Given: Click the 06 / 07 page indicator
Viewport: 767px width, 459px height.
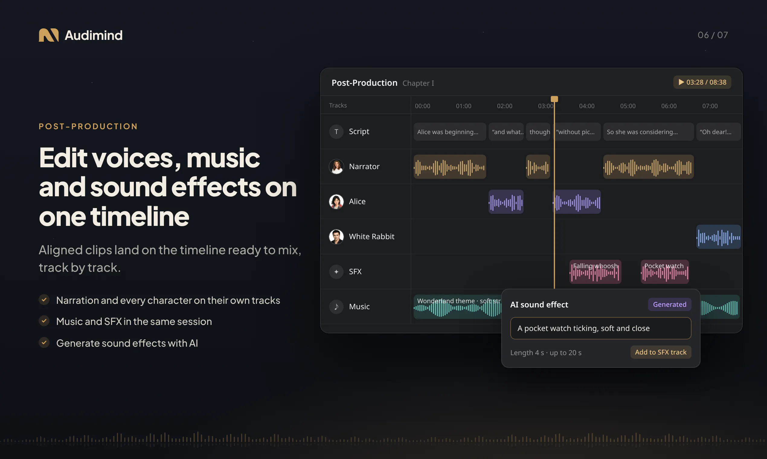Looking at the screenshot, I should [713, 35].
